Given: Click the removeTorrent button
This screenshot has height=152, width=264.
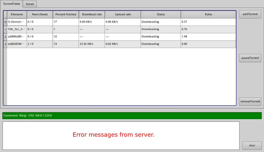Looking at the screenshot, I should 250,102.
